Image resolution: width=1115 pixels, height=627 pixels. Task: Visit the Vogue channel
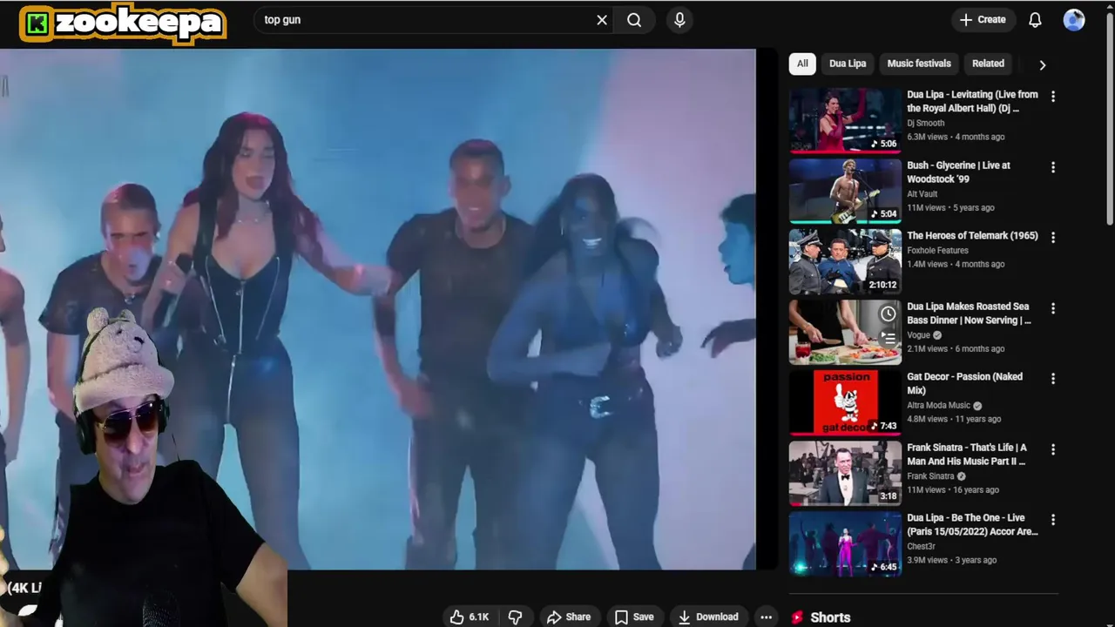(919, 334)
